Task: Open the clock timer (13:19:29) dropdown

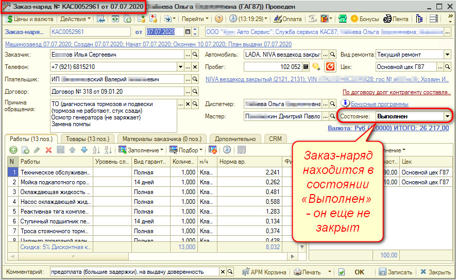Action: tap(248, 19)
